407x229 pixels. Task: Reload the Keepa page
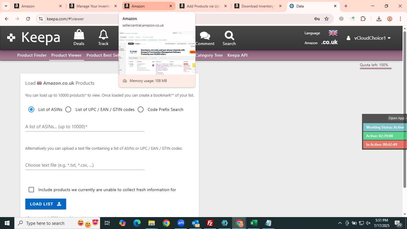(x=28, y=19)
